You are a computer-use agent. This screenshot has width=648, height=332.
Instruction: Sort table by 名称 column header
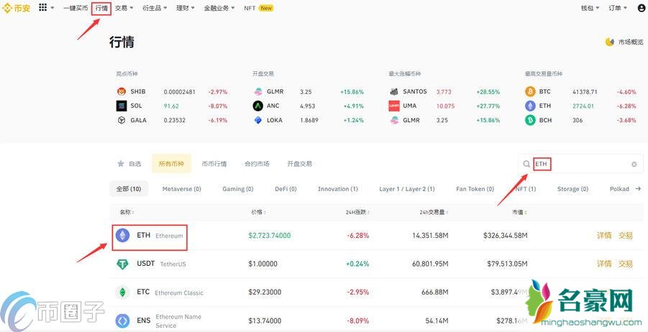click(127, 212)
